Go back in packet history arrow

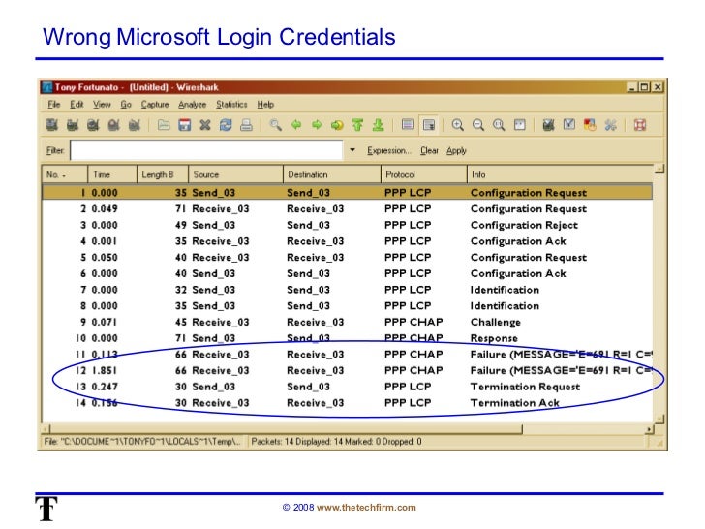[296, 125]
